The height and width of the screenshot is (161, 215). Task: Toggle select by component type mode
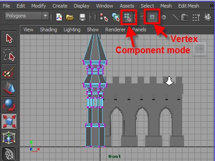(x=127, y=17)
